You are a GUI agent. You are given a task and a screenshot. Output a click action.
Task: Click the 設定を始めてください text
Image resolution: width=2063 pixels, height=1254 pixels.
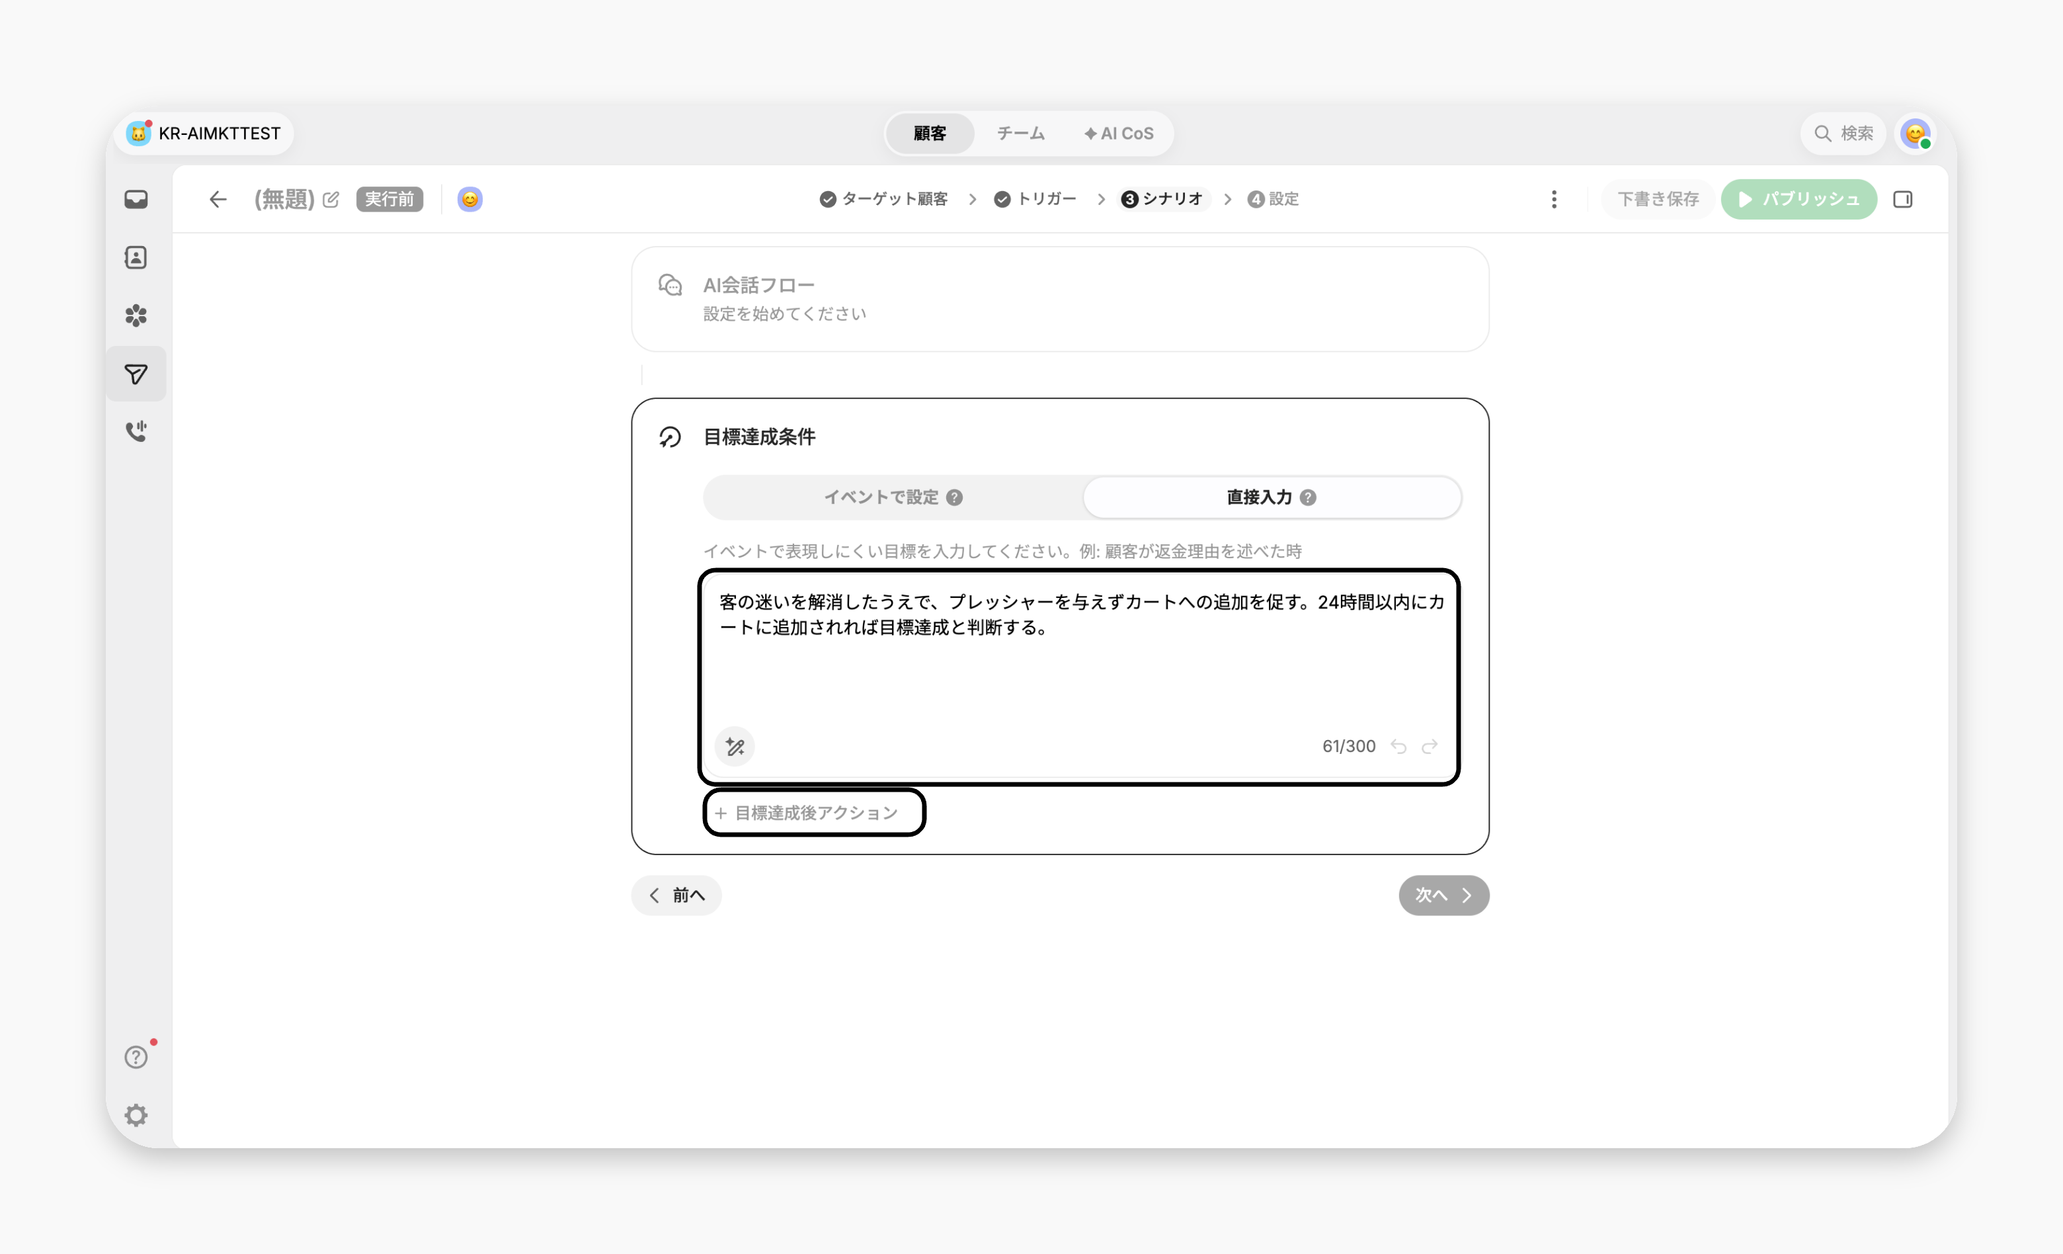(784, 314)
